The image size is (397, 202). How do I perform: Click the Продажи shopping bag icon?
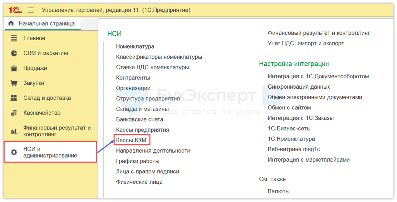coord(14,68)
